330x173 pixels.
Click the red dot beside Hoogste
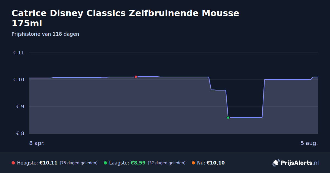13,163
